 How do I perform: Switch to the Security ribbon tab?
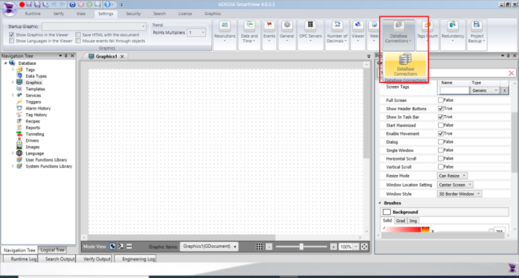click(133, 14)
